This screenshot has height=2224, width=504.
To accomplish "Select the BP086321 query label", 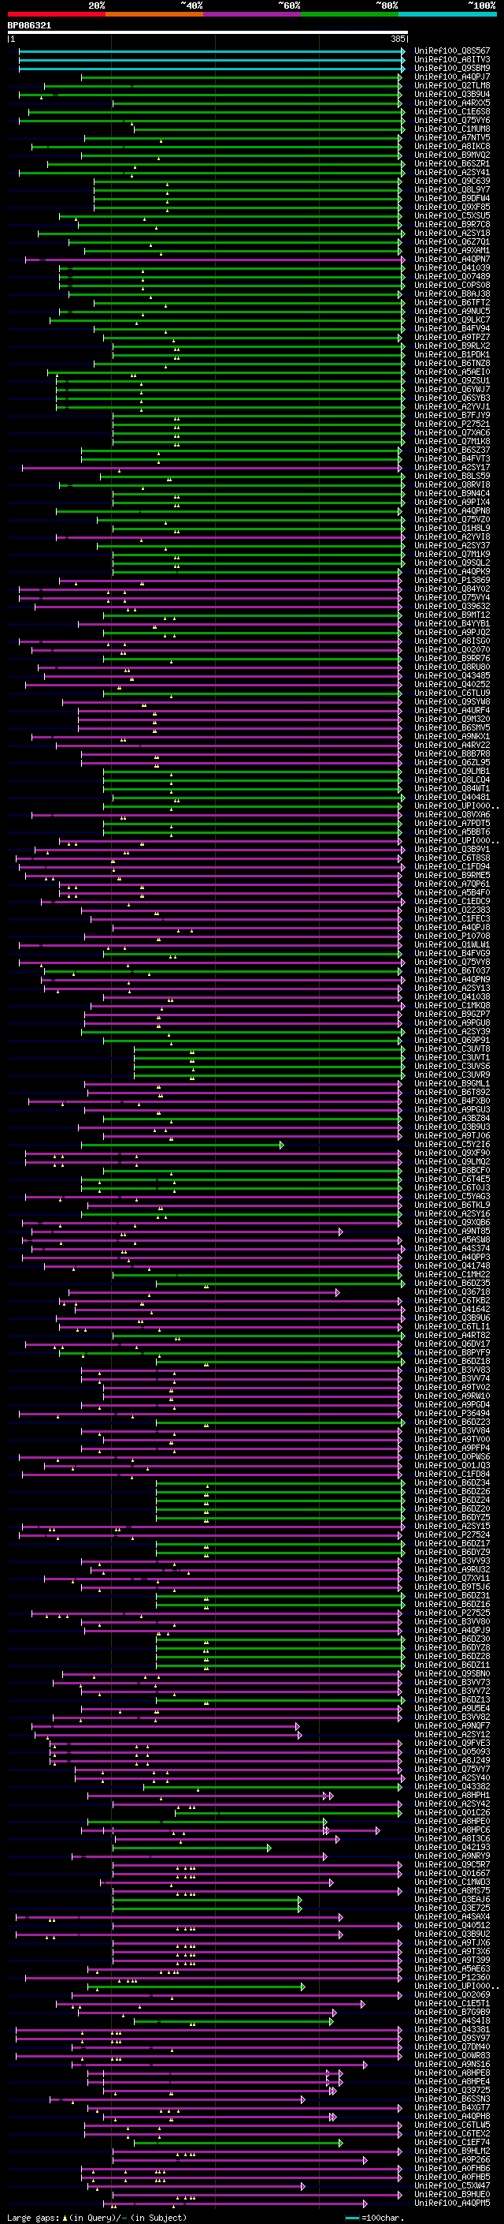I will tap(29, 26).
